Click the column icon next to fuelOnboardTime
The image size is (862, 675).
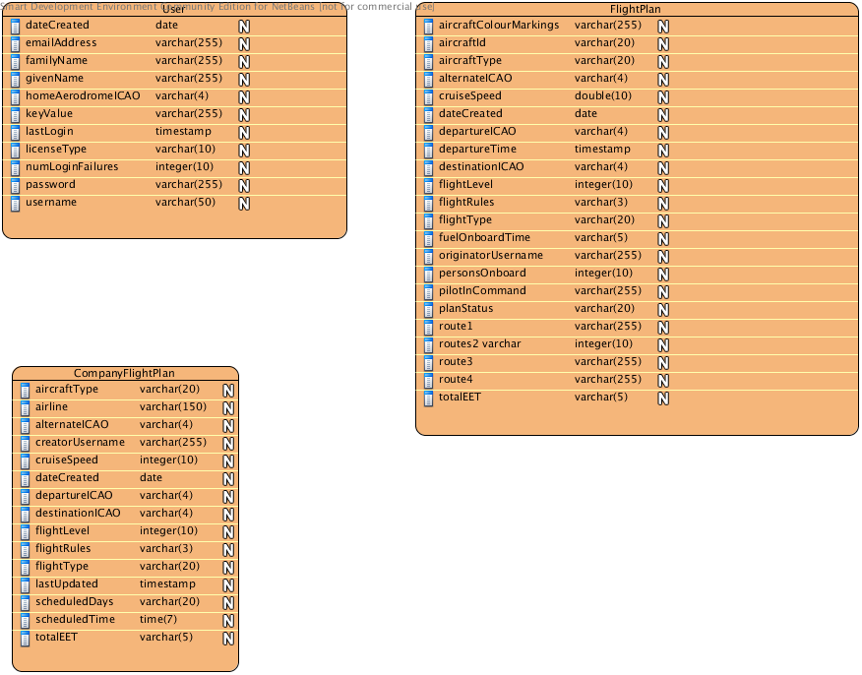click(428, 238)
